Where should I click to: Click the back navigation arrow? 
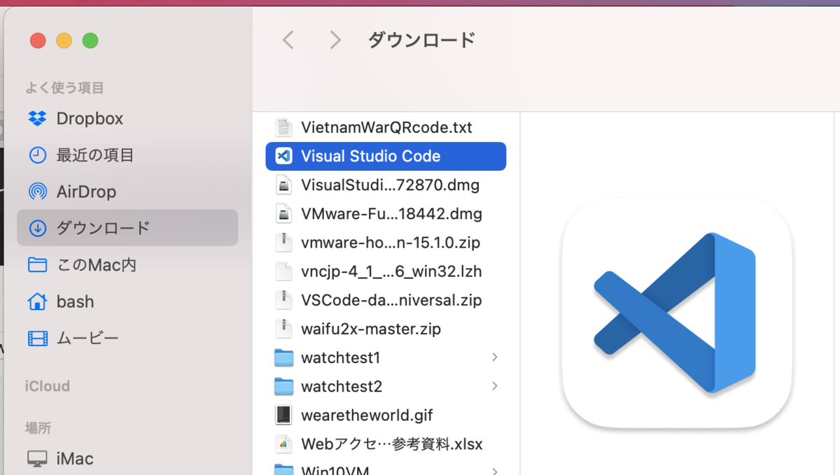click(x=288, y=40)
